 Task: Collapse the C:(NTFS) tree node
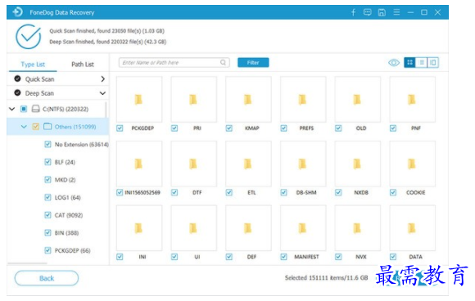12,109
